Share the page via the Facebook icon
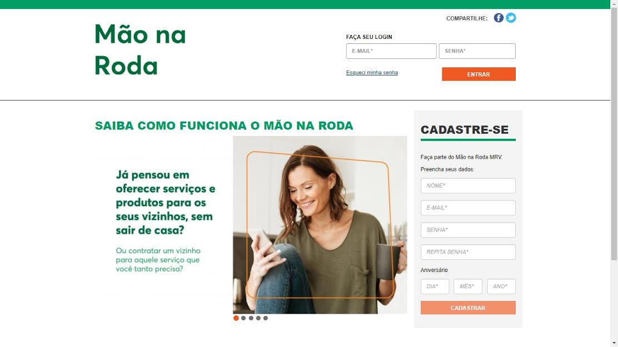The width and height of the screenshot is (618, 347). point(499,18)
